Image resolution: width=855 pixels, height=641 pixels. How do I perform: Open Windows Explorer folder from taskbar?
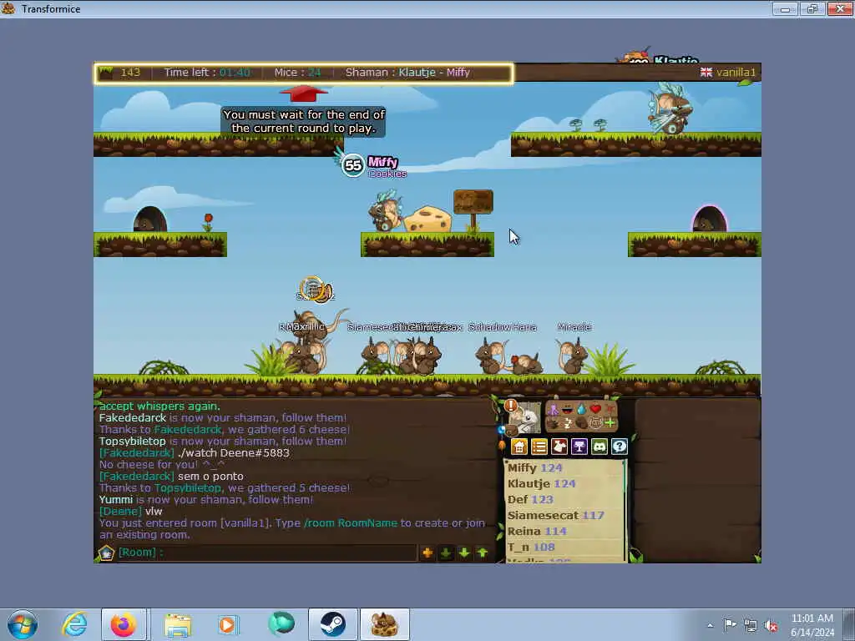click(178, 624)
